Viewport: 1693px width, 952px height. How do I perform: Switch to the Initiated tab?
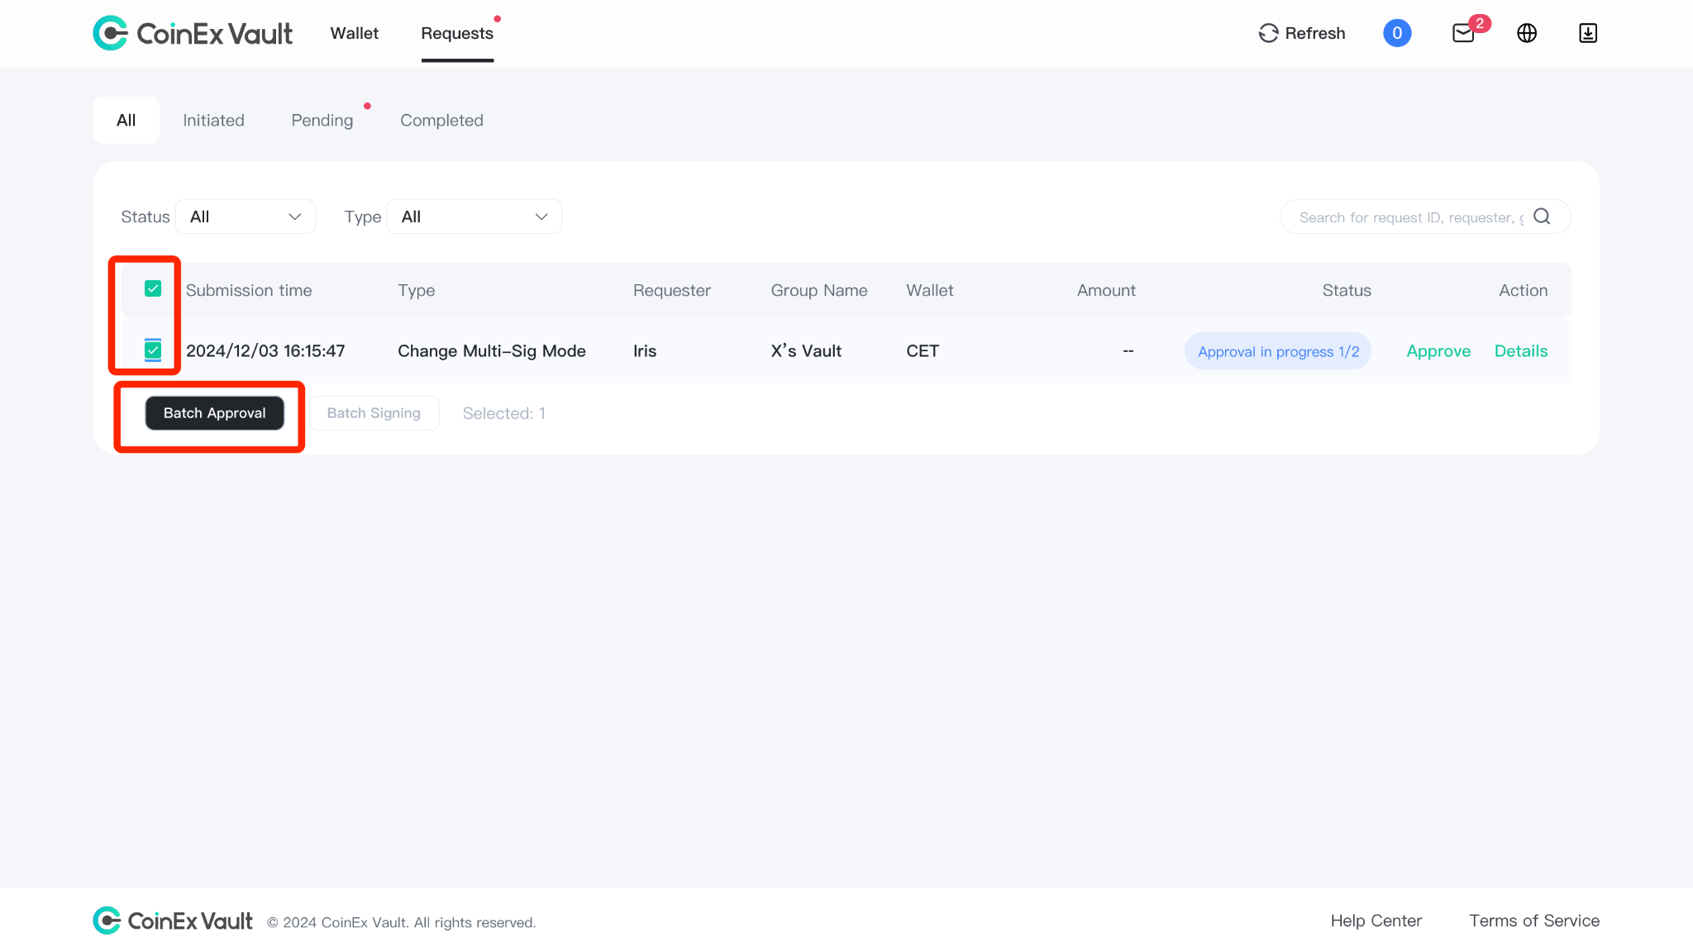[x=213, y=120]
